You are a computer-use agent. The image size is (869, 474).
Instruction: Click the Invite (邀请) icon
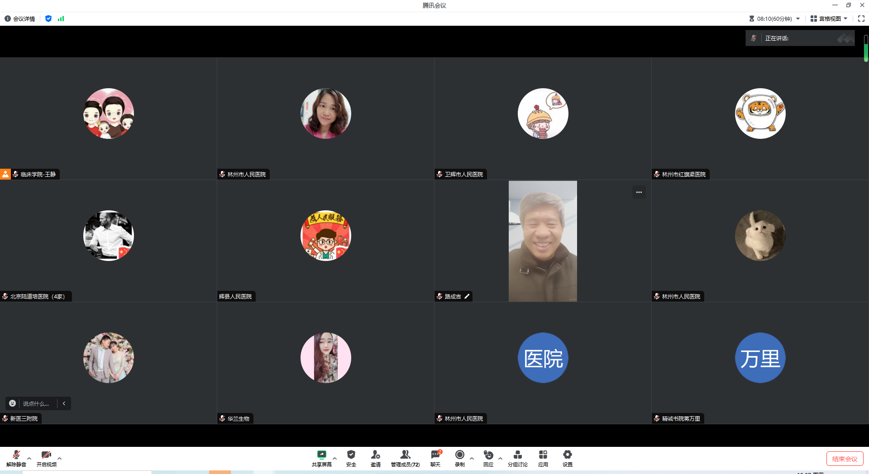[375, 455]
